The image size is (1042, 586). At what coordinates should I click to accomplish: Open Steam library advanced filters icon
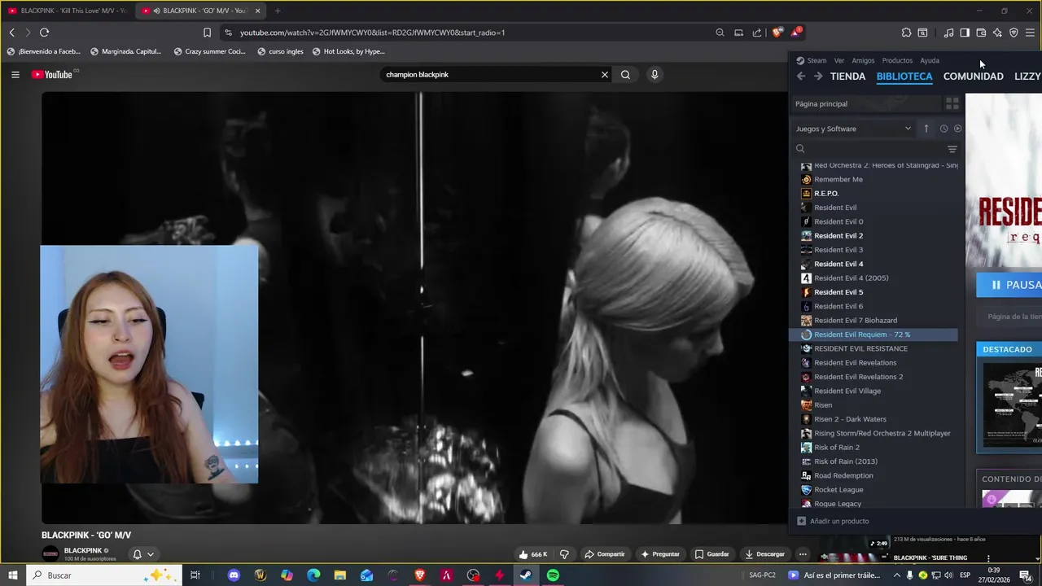click(x=952, y=149)
